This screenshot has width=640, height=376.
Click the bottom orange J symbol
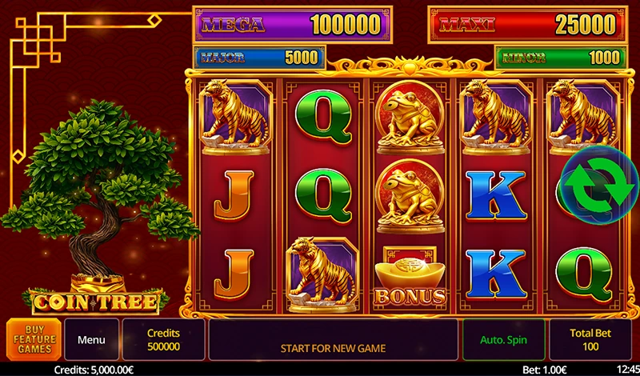[234, 274]
